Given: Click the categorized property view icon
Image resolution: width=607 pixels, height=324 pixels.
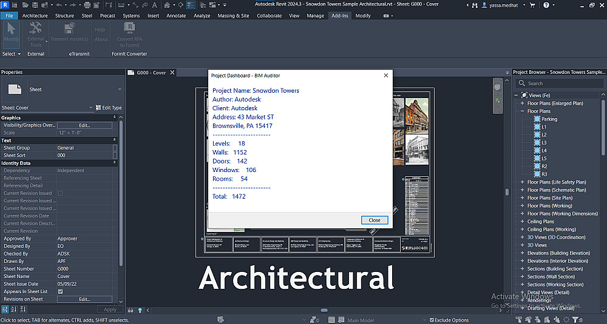Looking at the screenshot, I should tap(5, 309).
